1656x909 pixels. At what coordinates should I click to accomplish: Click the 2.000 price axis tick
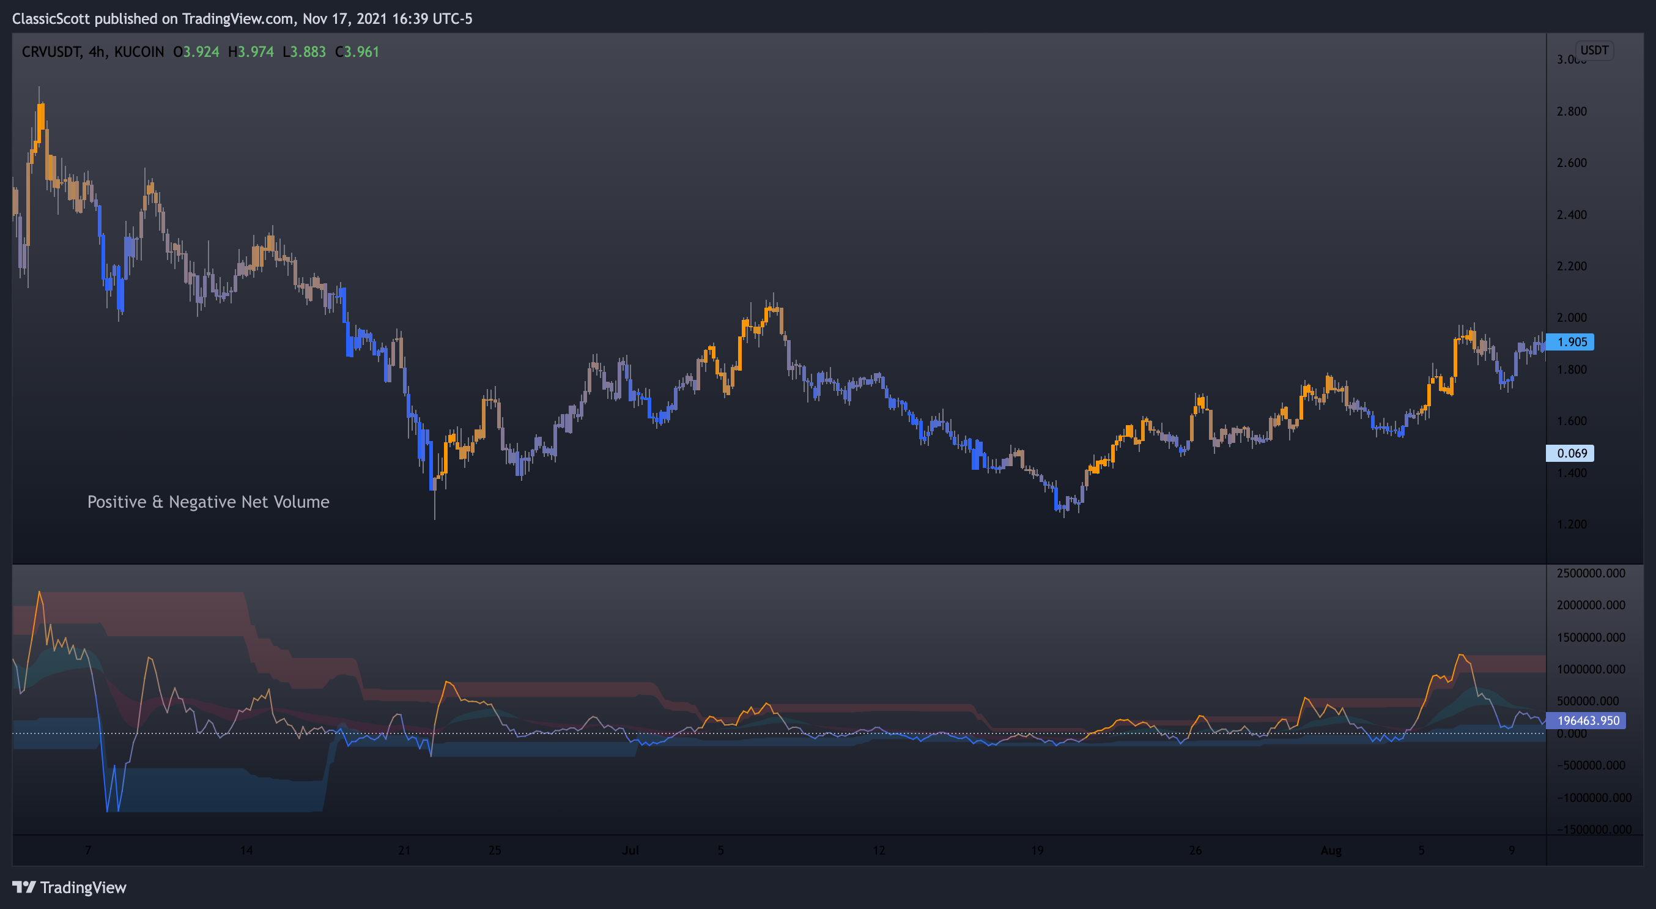pos(1571,317)
